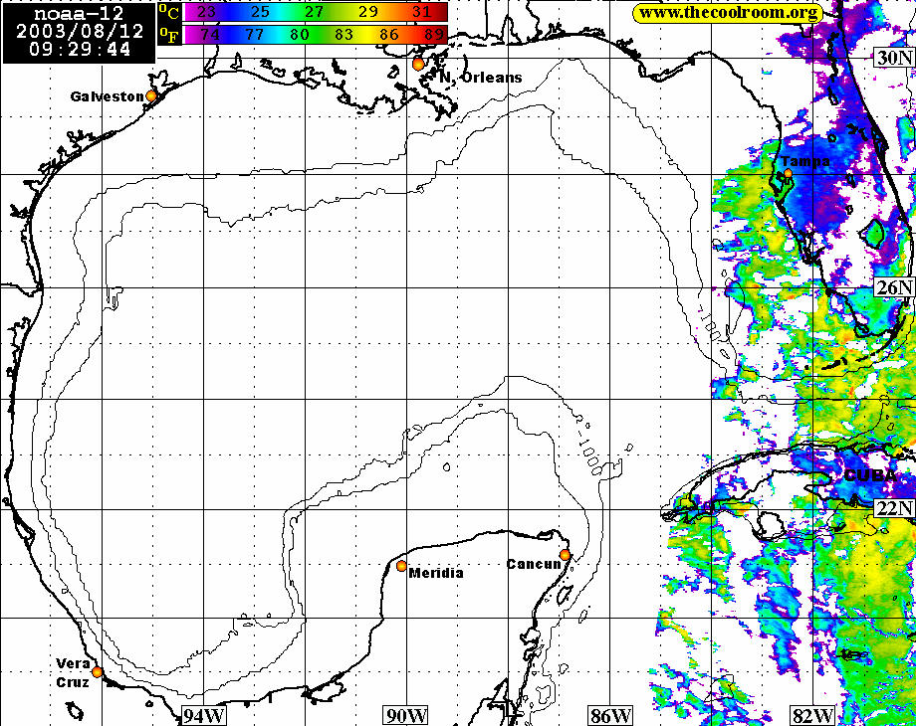The image size is (916, 726).
Task: Click 23 on the Celsius color scale
Action: click(x=206, y=12)
